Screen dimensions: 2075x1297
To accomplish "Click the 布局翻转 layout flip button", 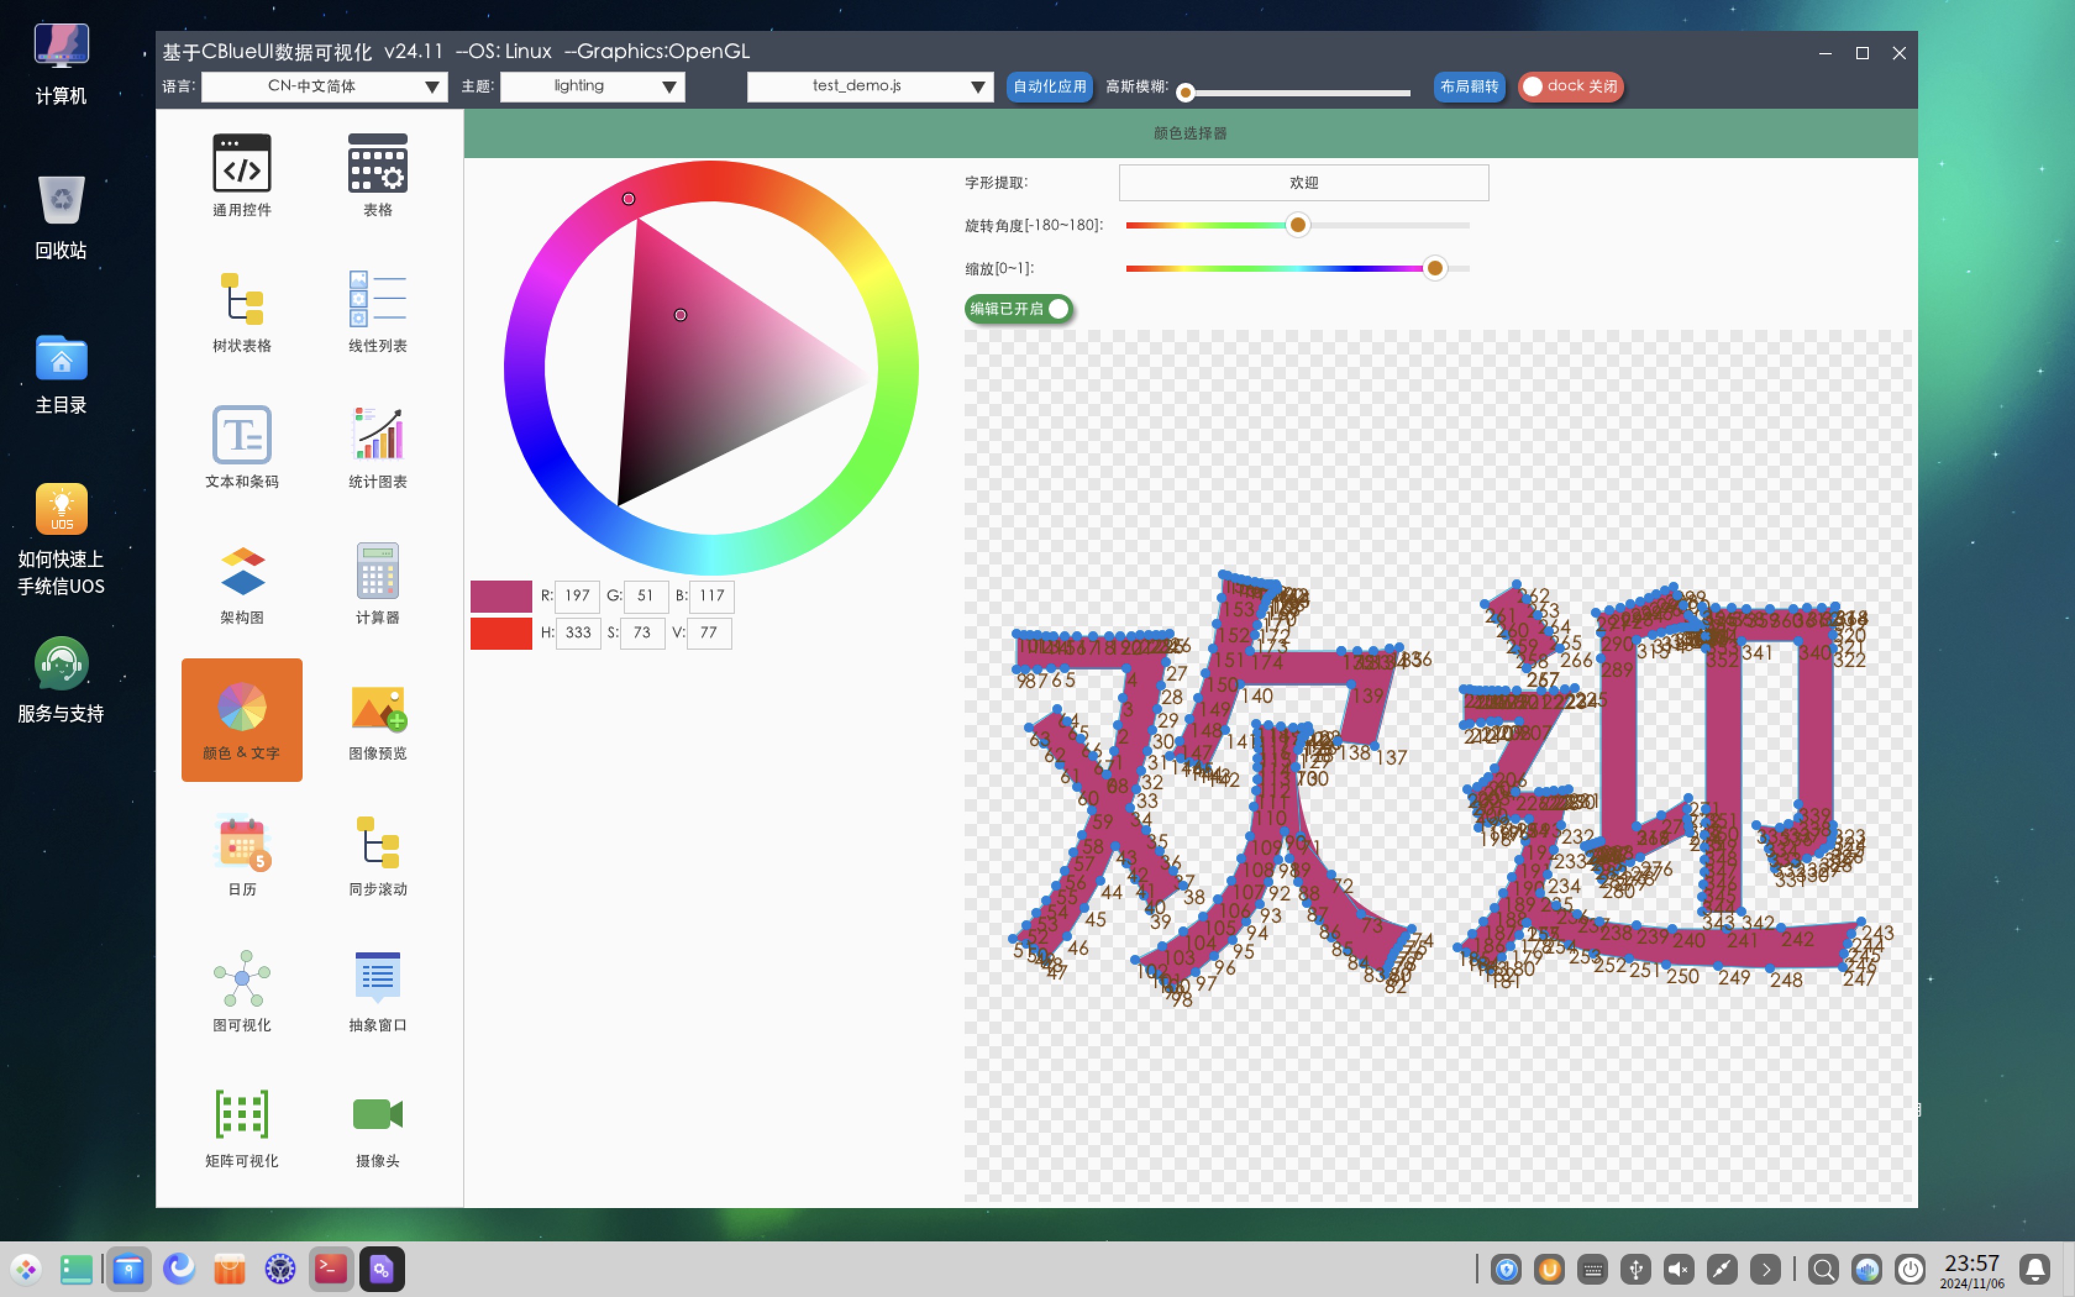I will click(1468, 86).
